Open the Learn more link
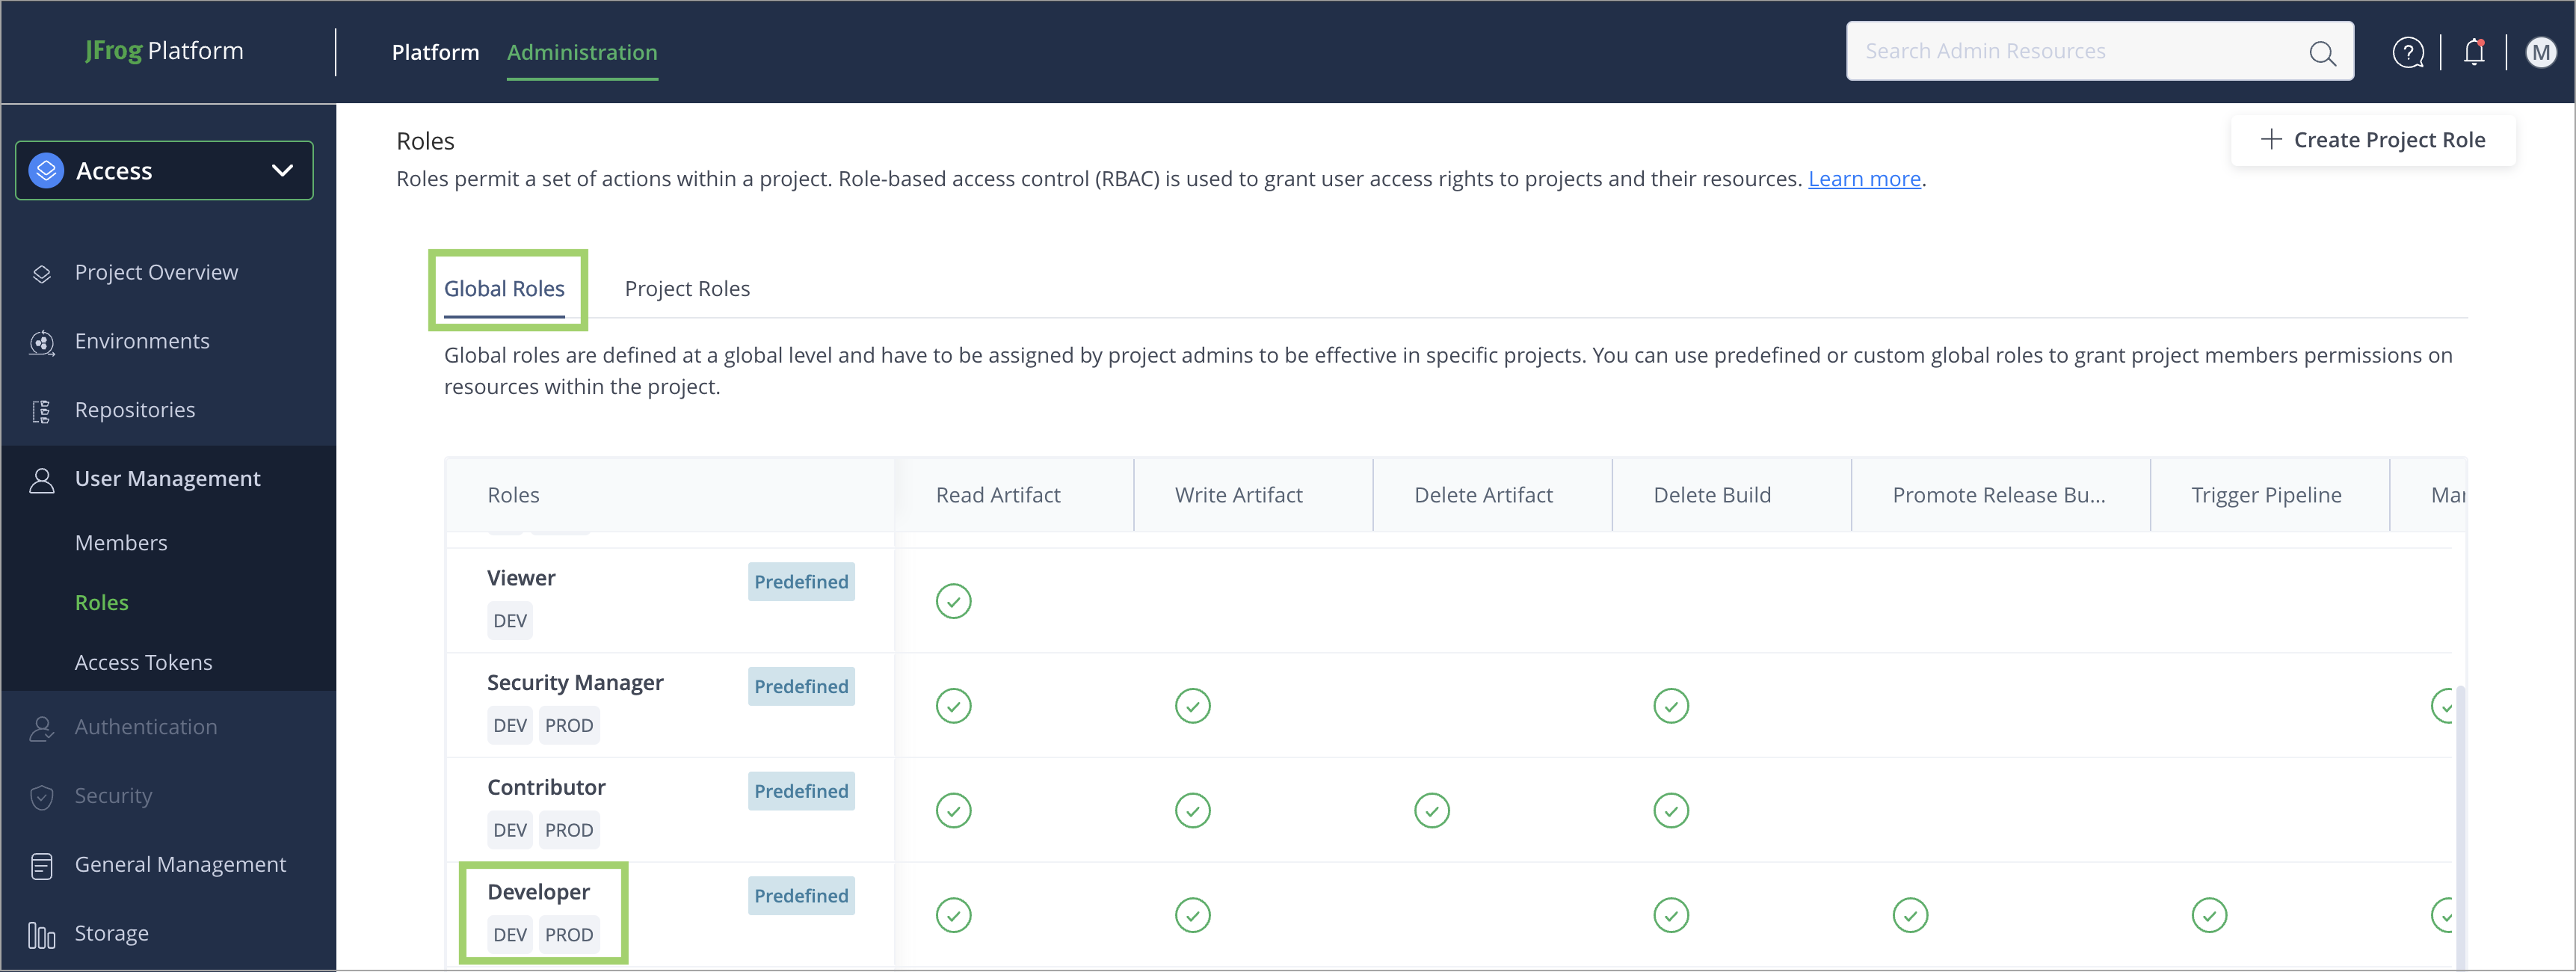 tap(1863, 179)
